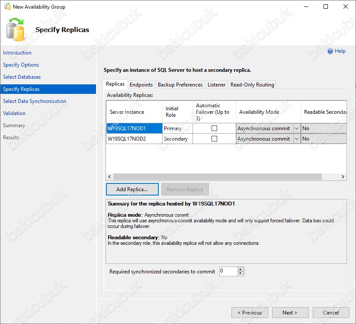Image resolution: width=356 pixels, height=324 pixels.
Task: Open Availability Mode dropdown for W19SQL17NOD1
Action: click(x=296, y=128)
